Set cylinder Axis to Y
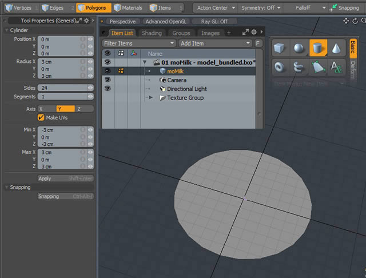The width and height of the screenshot is (366, 278). 66,109
